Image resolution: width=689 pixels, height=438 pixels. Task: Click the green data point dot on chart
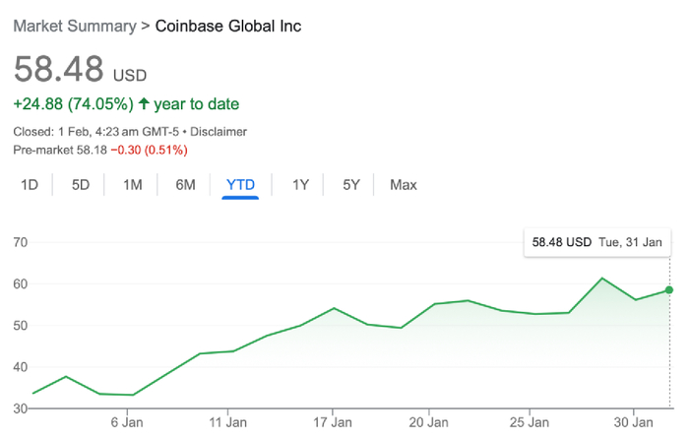(669, 289)
